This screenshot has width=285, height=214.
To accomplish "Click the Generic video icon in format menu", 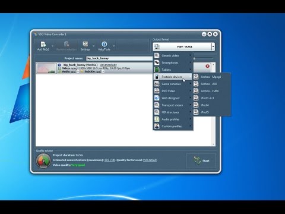I will tap(157, 56).
